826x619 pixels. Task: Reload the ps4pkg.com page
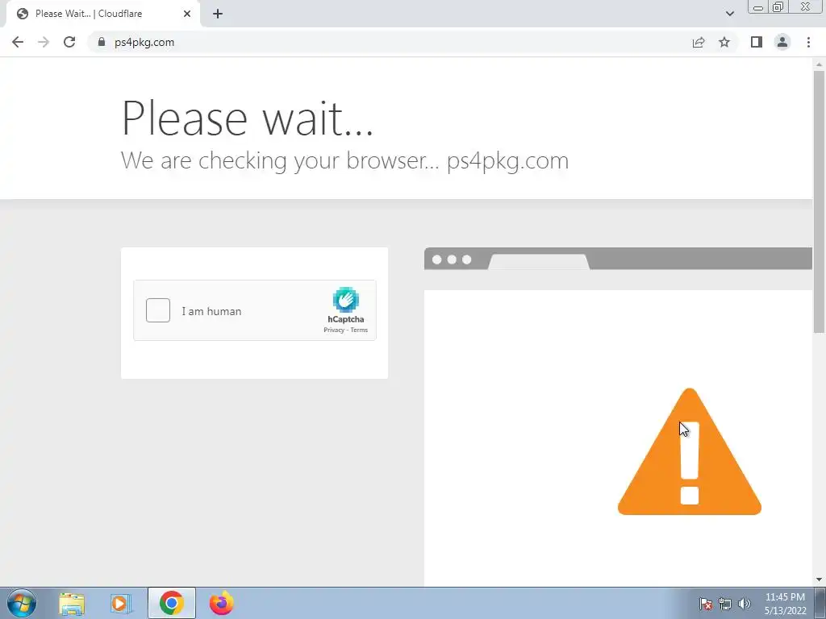point(69,42)
